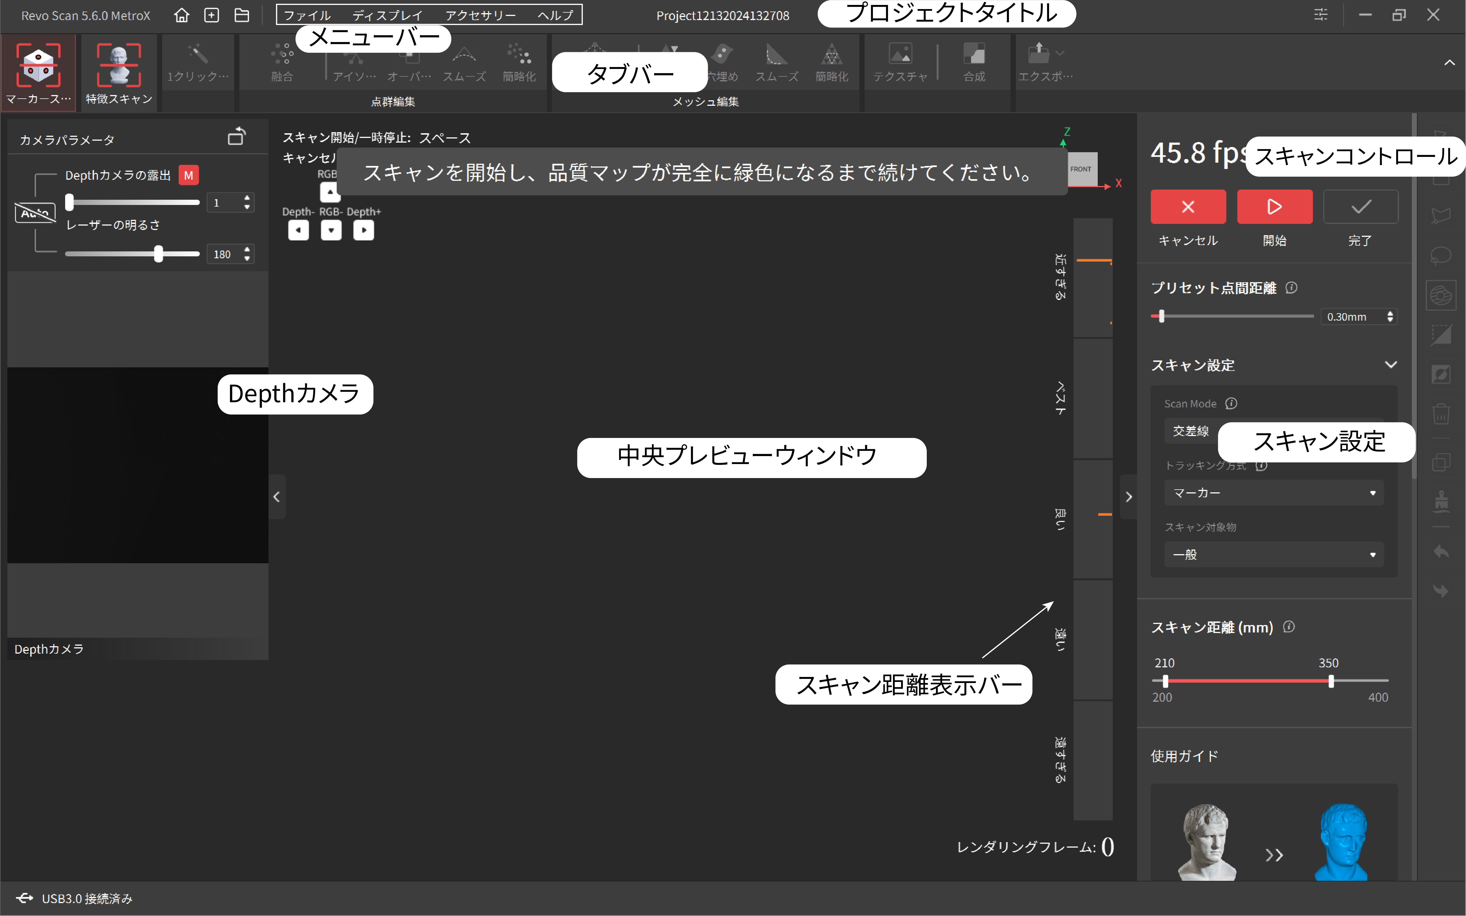Click the select-through sphere icon in sidebar
Viewport: 1466px width, 916px height.
[1440, 296]
